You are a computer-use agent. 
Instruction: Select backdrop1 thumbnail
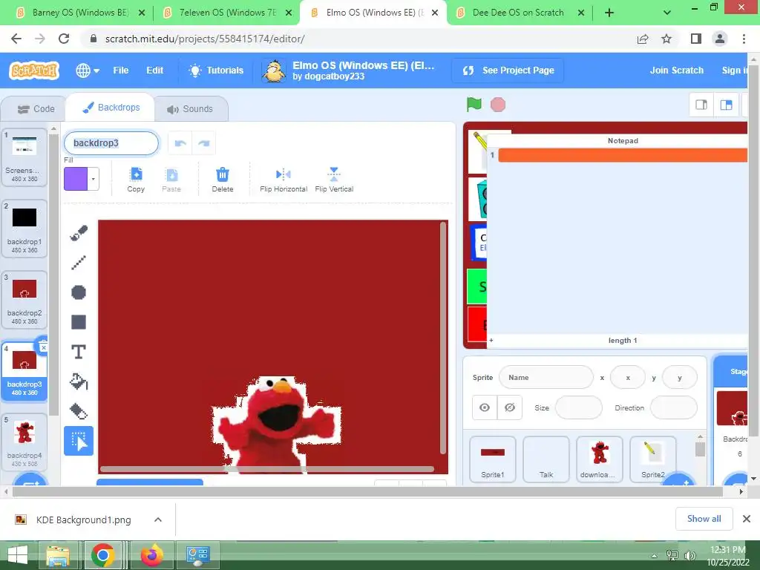point(24,228)
